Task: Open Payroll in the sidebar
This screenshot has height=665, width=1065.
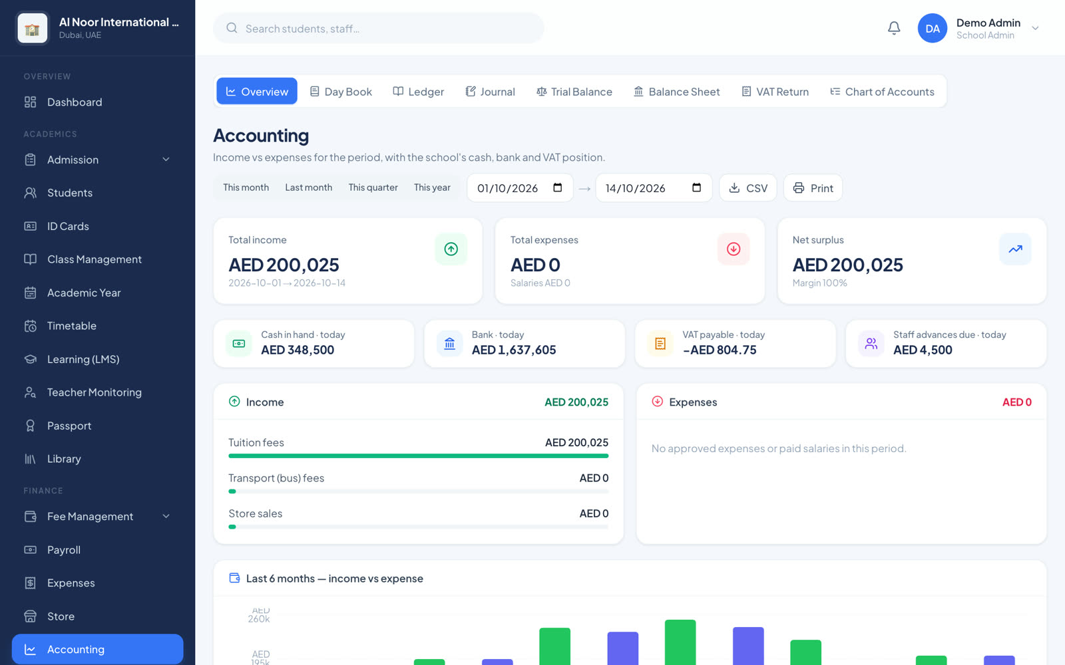Action: coord(97,550)
